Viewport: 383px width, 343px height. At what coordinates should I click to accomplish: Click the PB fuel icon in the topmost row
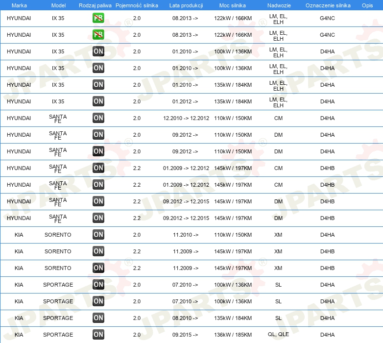98,18
